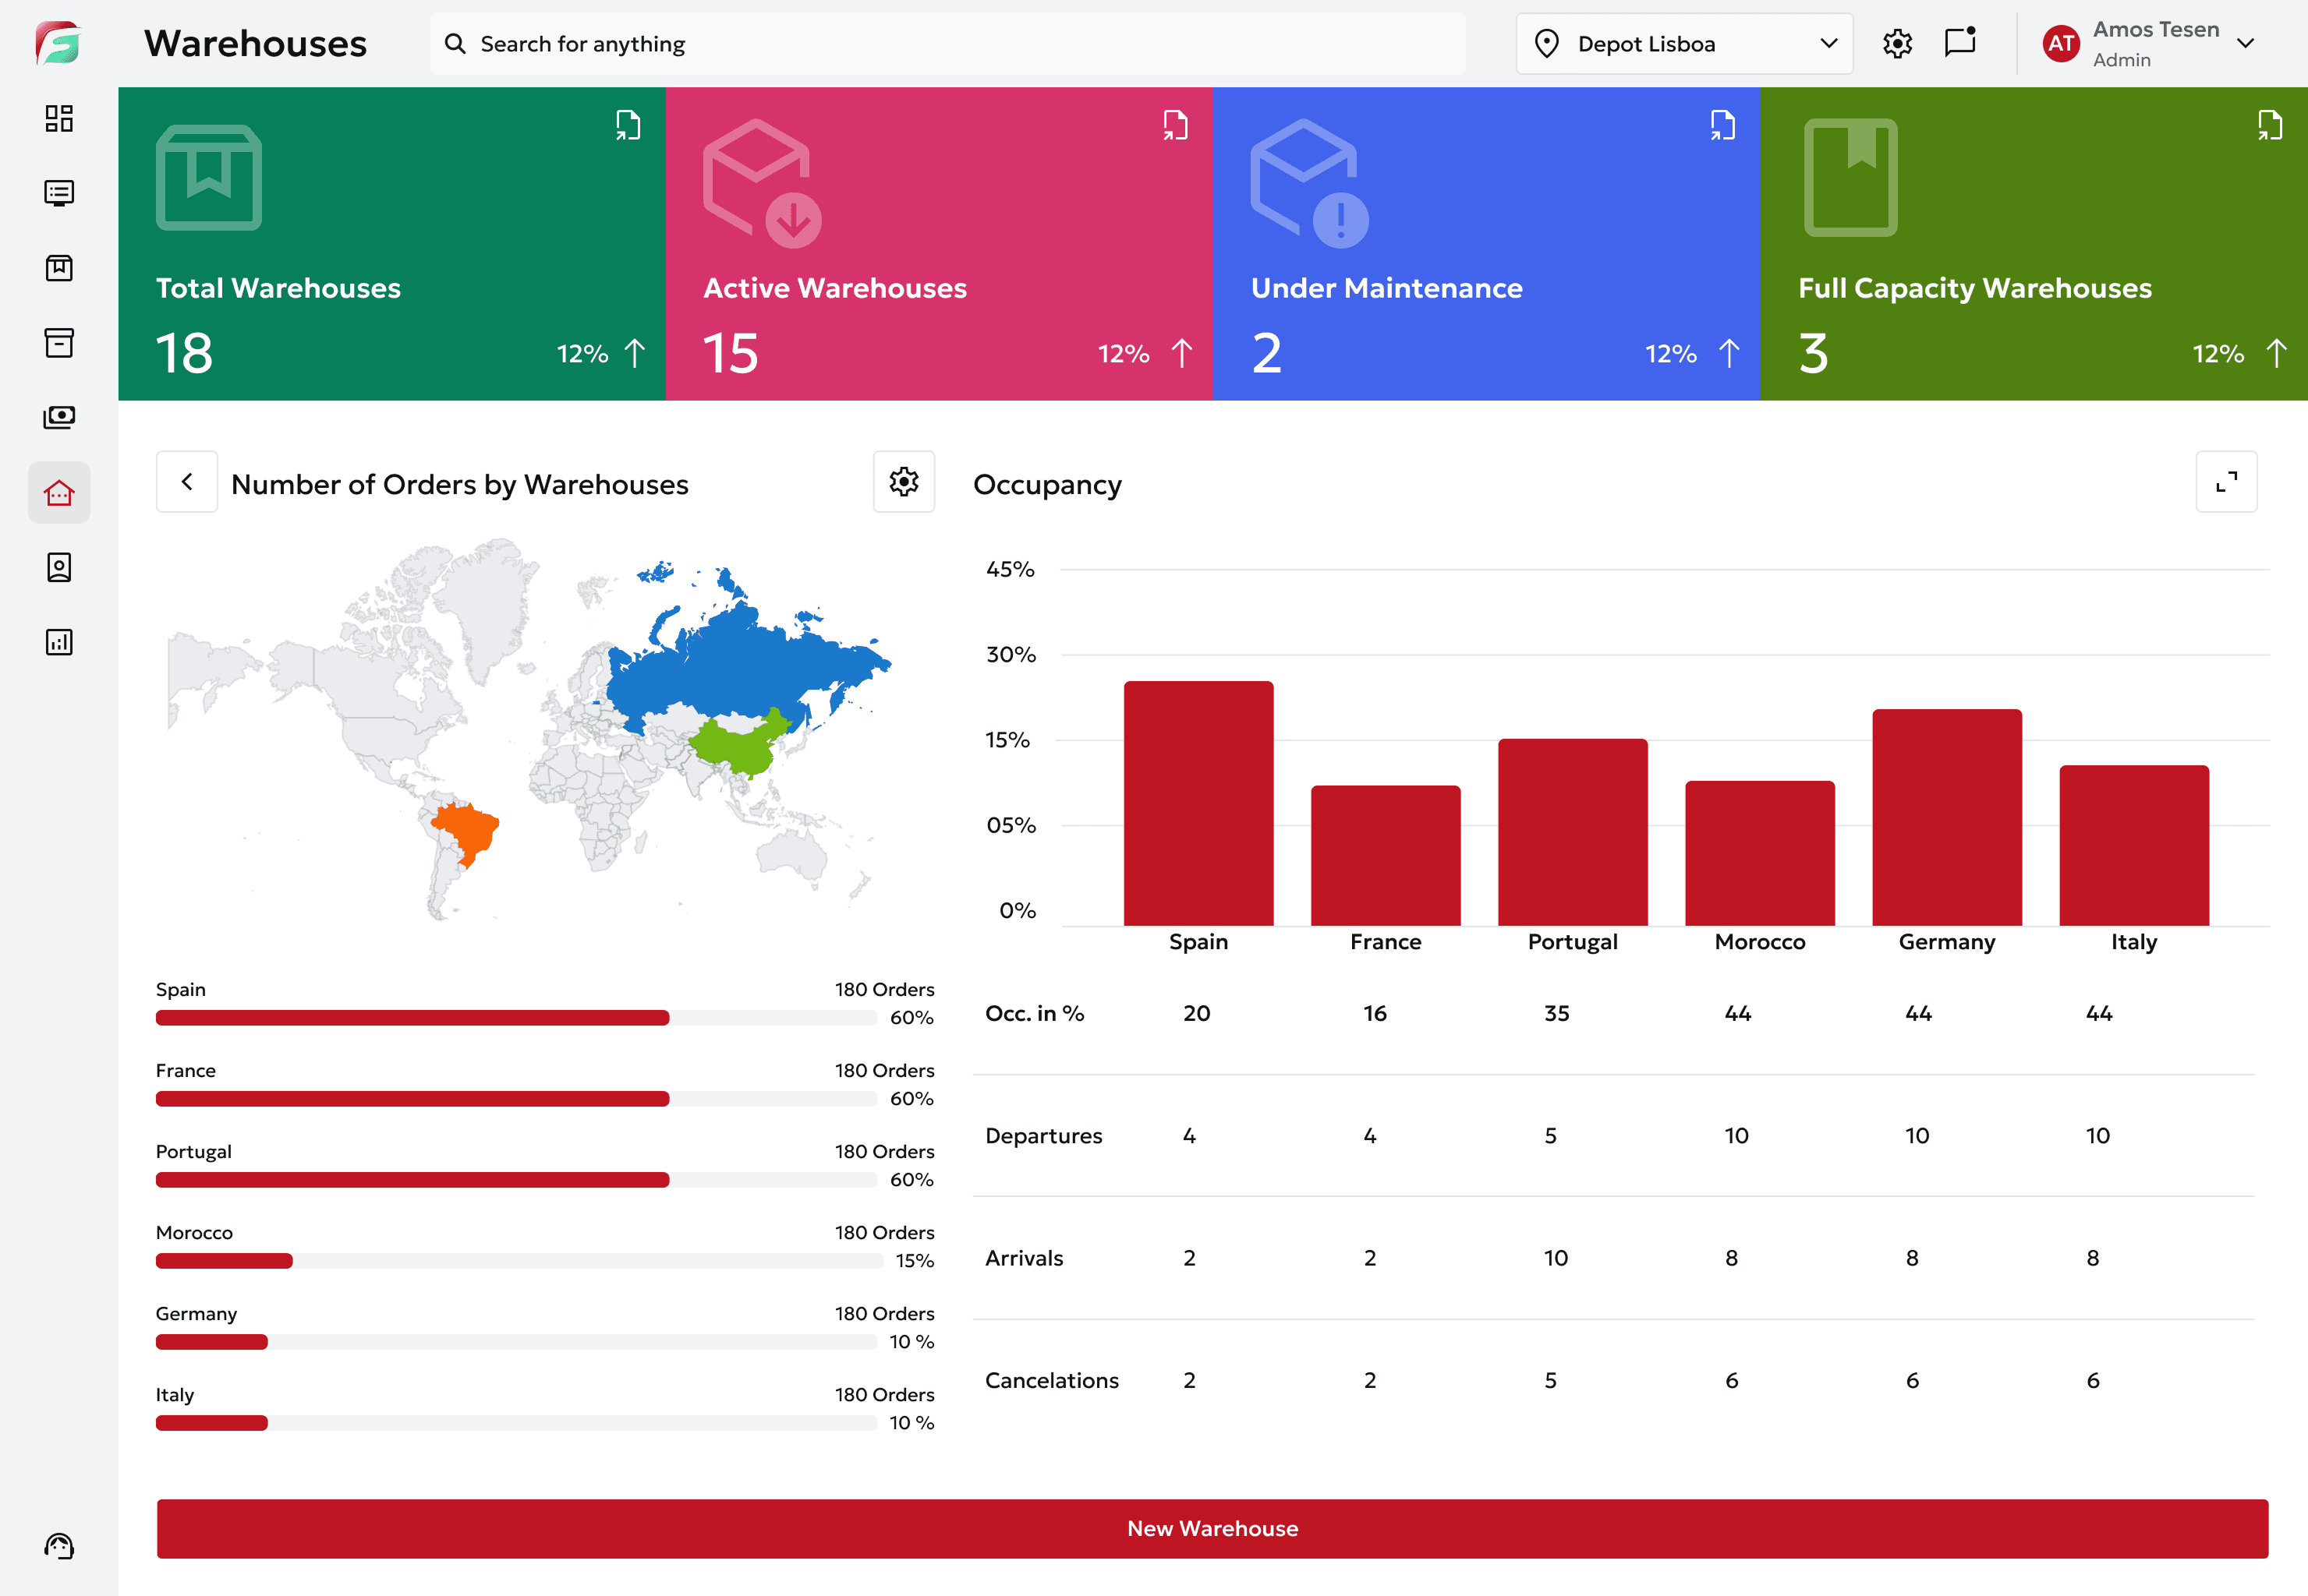This screenshot has width=2308, height=1596.
Task: Export the Under Maintenance card report
Action: tap(1722, 125)
